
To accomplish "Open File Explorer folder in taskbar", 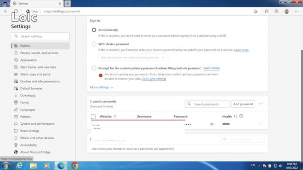I will pyautogui.click(x=33, y=166).
